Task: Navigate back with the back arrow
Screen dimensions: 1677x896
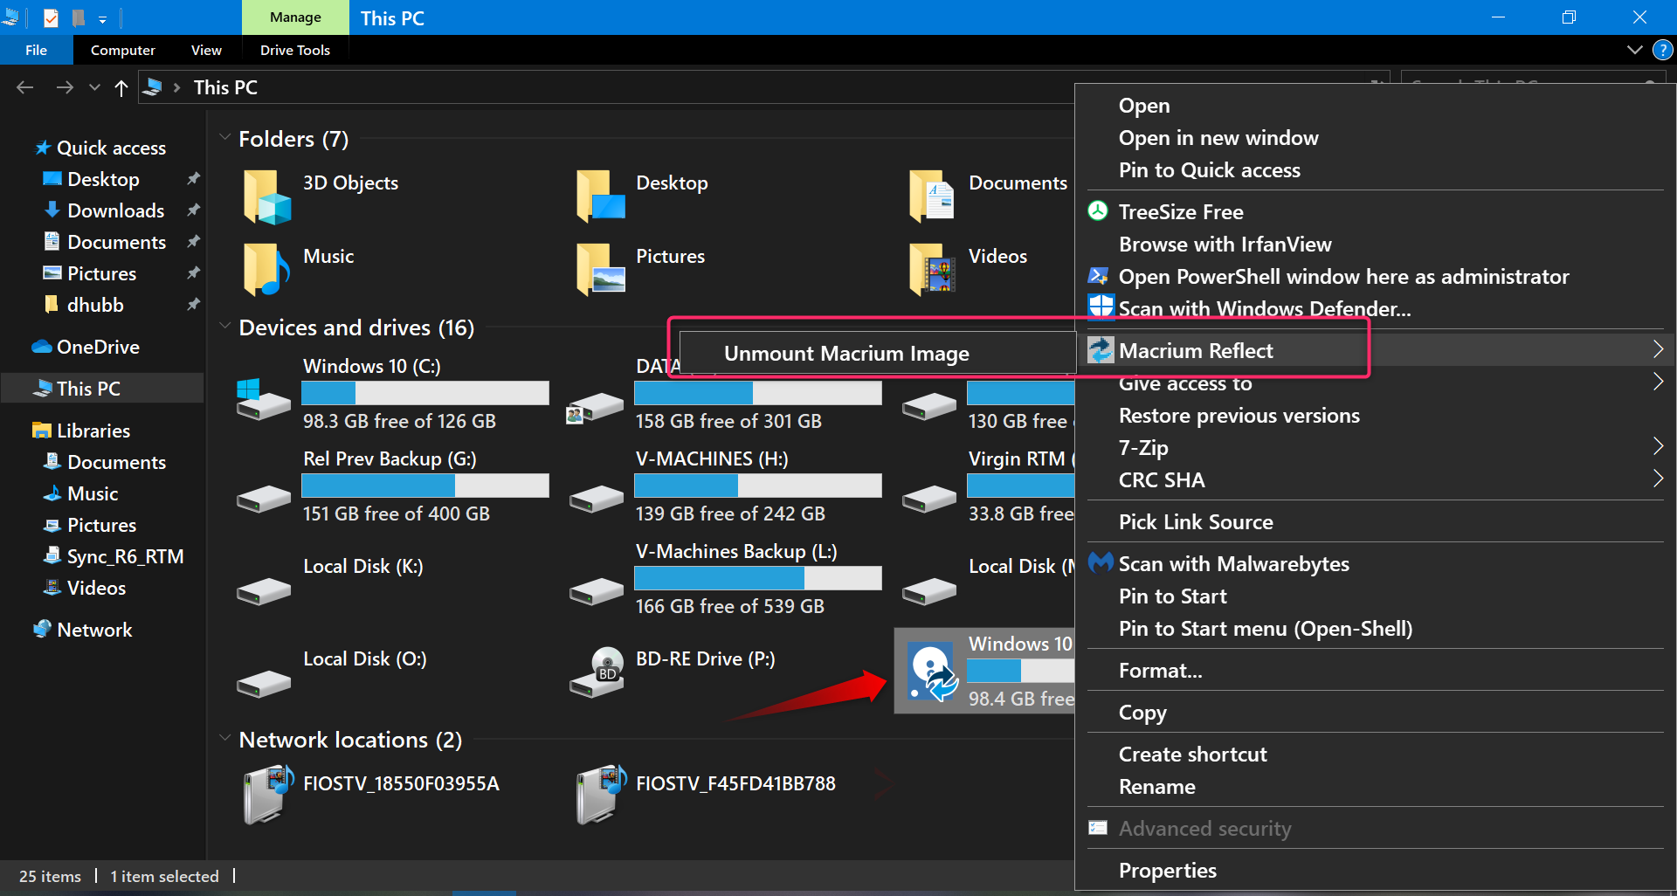Action: pyautogui.click(x=25, y=87)
